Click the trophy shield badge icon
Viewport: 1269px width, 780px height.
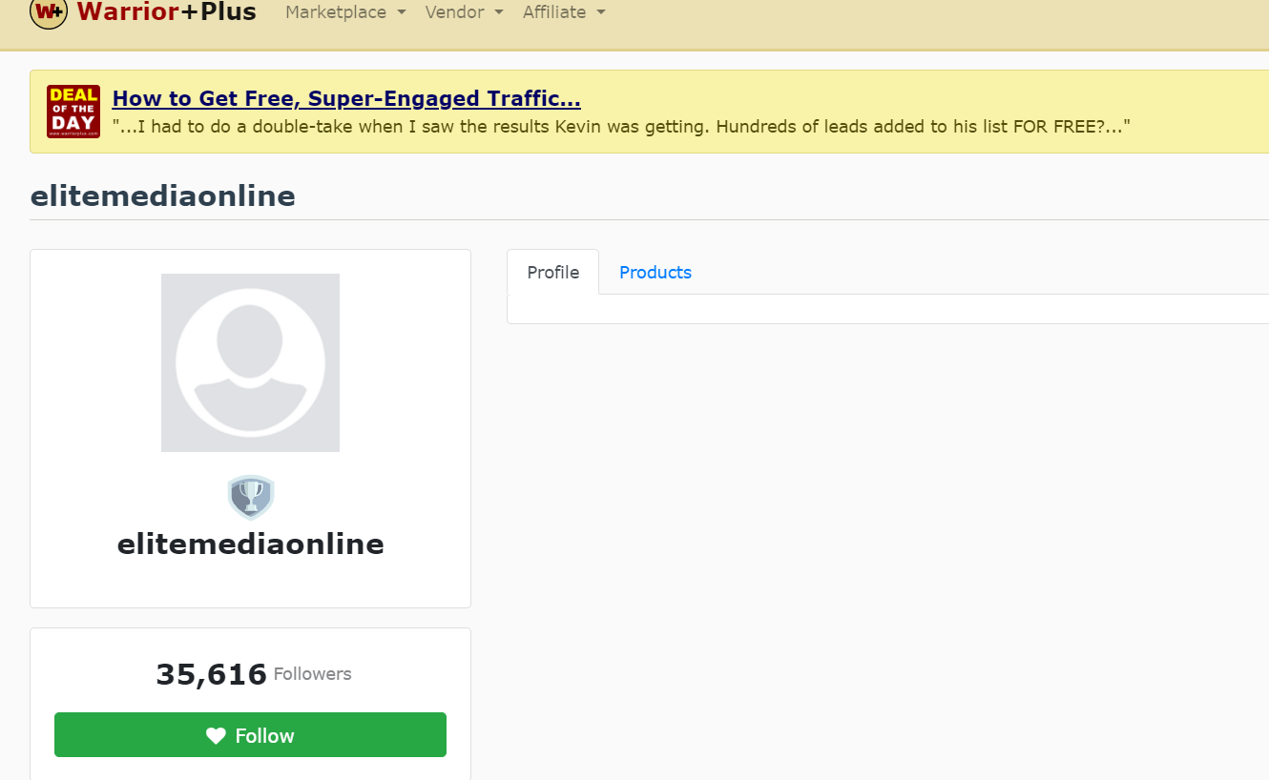(x=251, y=498)
